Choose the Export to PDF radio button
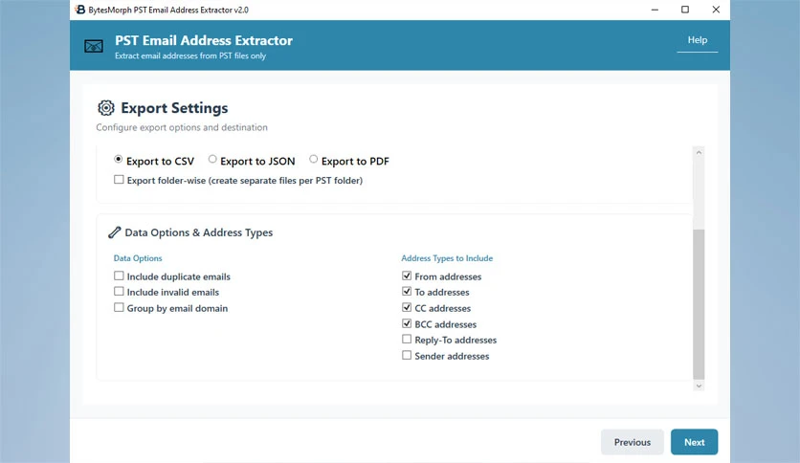Screen dimensions: 800x463 313,160
